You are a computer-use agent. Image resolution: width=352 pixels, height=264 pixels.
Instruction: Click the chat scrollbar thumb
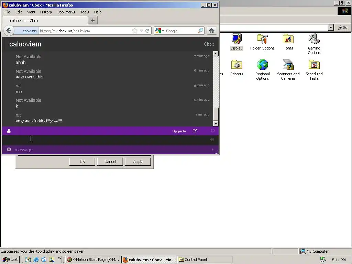pos(216,114)
